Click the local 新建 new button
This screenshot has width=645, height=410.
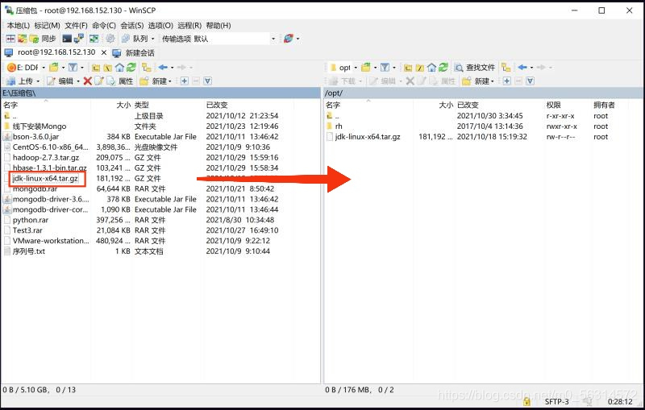coord(153,81)
